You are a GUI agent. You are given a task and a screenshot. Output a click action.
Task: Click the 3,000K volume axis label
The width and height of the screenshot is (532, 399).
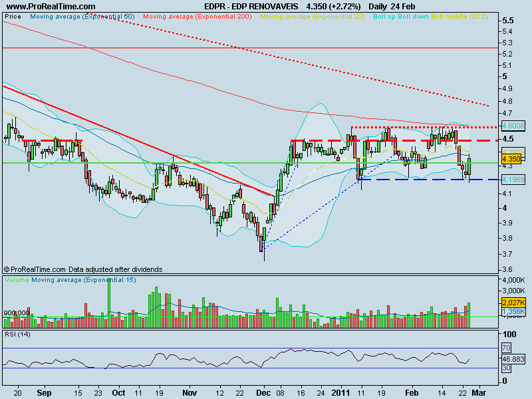[x=513, y=291]
